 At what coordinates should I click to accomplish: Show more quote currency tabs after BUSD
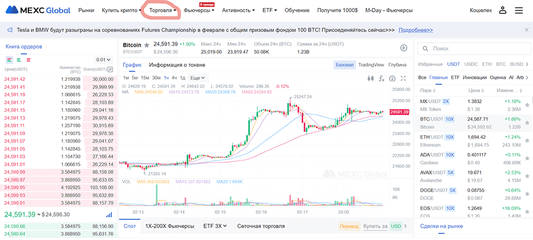(x=527, y=64)
